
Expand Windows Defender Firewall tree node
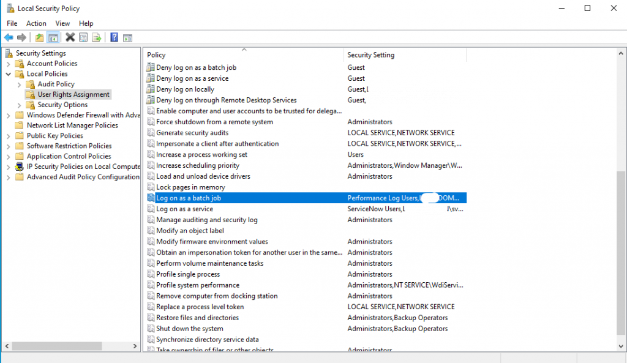pos(9,115)
